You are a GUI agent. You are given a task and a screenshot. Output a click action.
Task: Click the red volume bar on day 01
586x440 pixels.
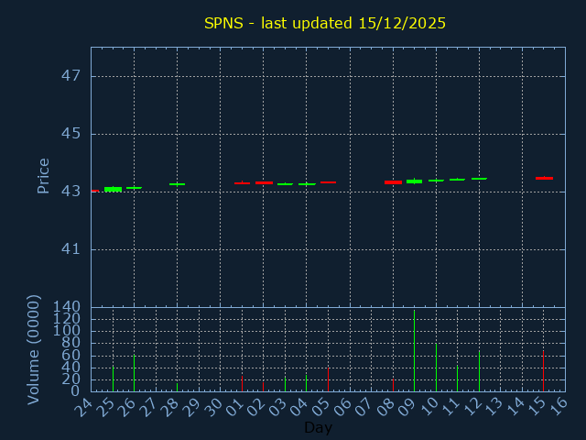242,382
